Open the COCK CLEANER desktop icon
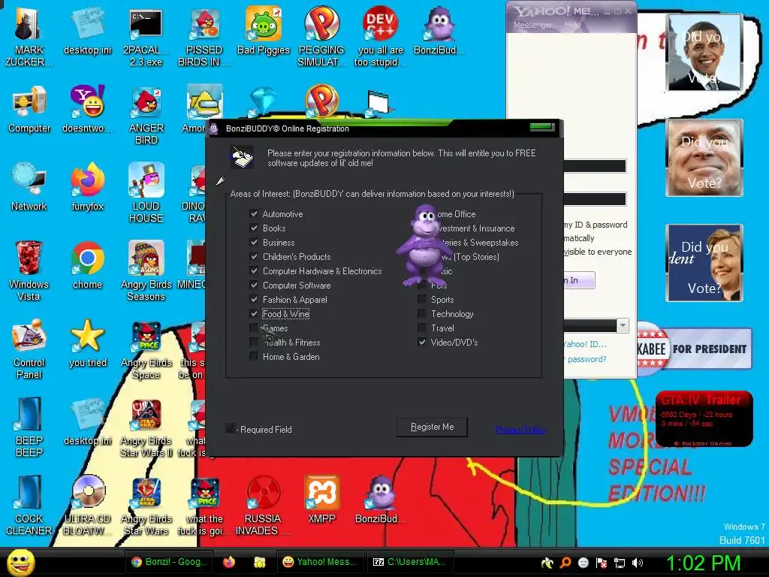Screen dimensions: 769x577 29,506
